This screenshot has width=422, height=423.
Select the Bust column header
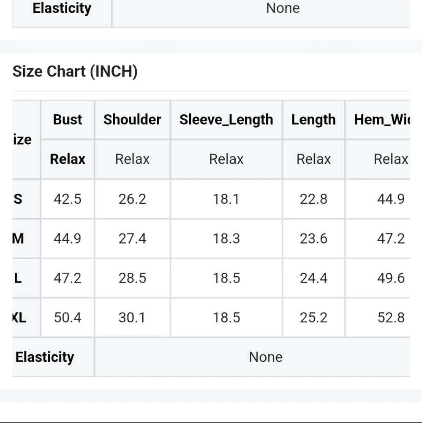68,120
